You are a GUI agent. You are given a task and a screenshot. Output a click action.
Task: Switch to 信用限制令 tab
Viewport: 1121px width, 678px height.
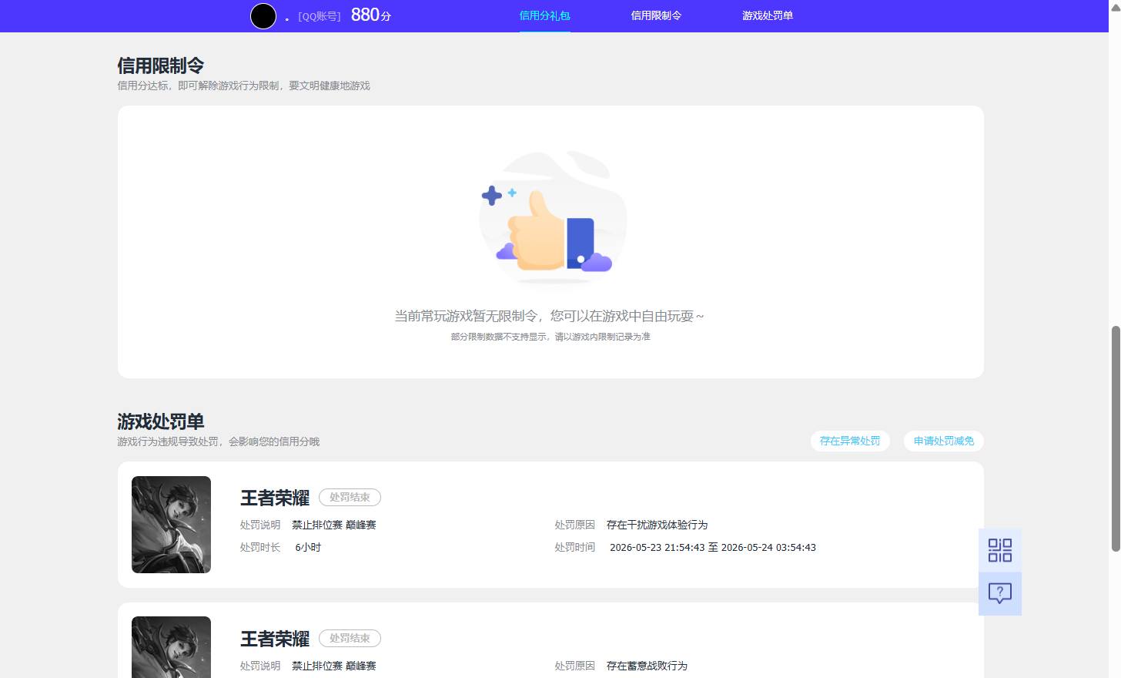tap(656, 15)
